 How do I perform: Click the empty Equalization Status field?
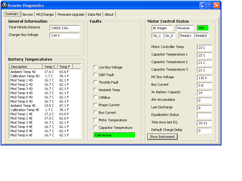[x=204, y=116]
